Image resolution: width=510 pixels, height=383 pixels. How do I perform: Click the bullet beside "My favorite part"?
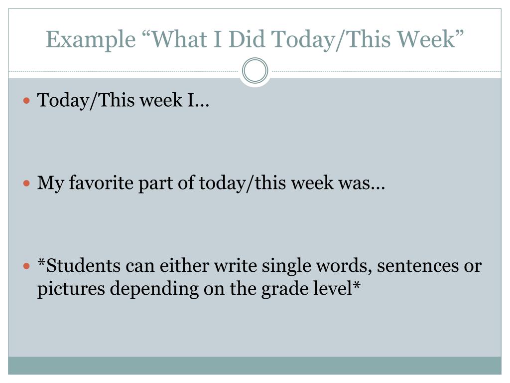click(27, 184)
